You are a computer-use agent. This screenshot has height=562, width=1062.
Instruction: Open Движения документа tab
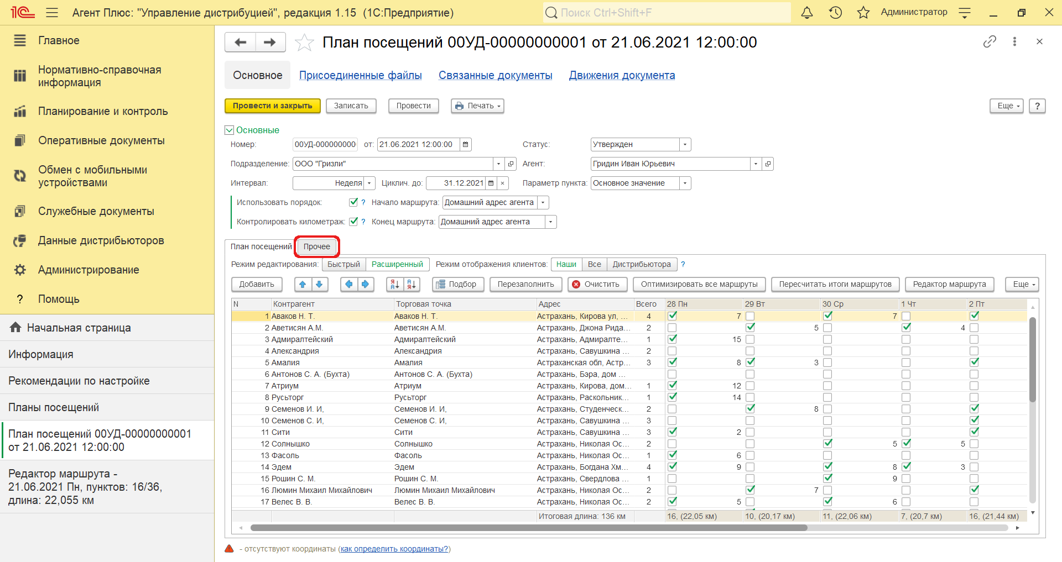click(x=622, y=75)
